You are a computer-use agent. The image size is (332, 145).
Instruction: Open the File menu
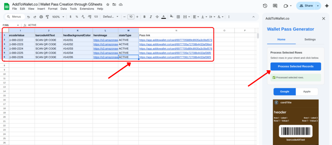pos(15,9)
